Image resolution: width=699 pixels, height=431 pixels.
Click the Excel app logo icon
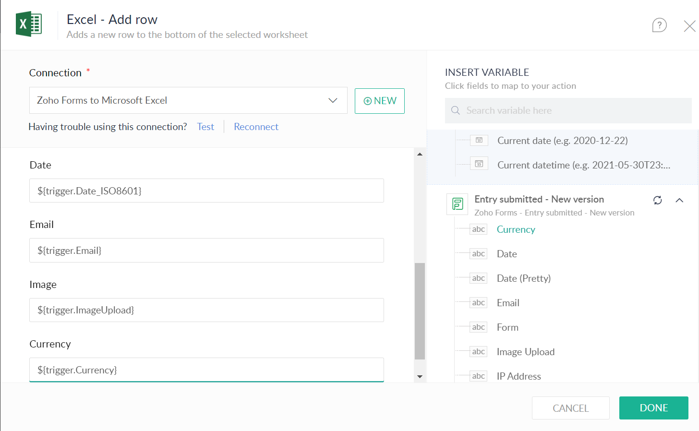click(29, 24)
